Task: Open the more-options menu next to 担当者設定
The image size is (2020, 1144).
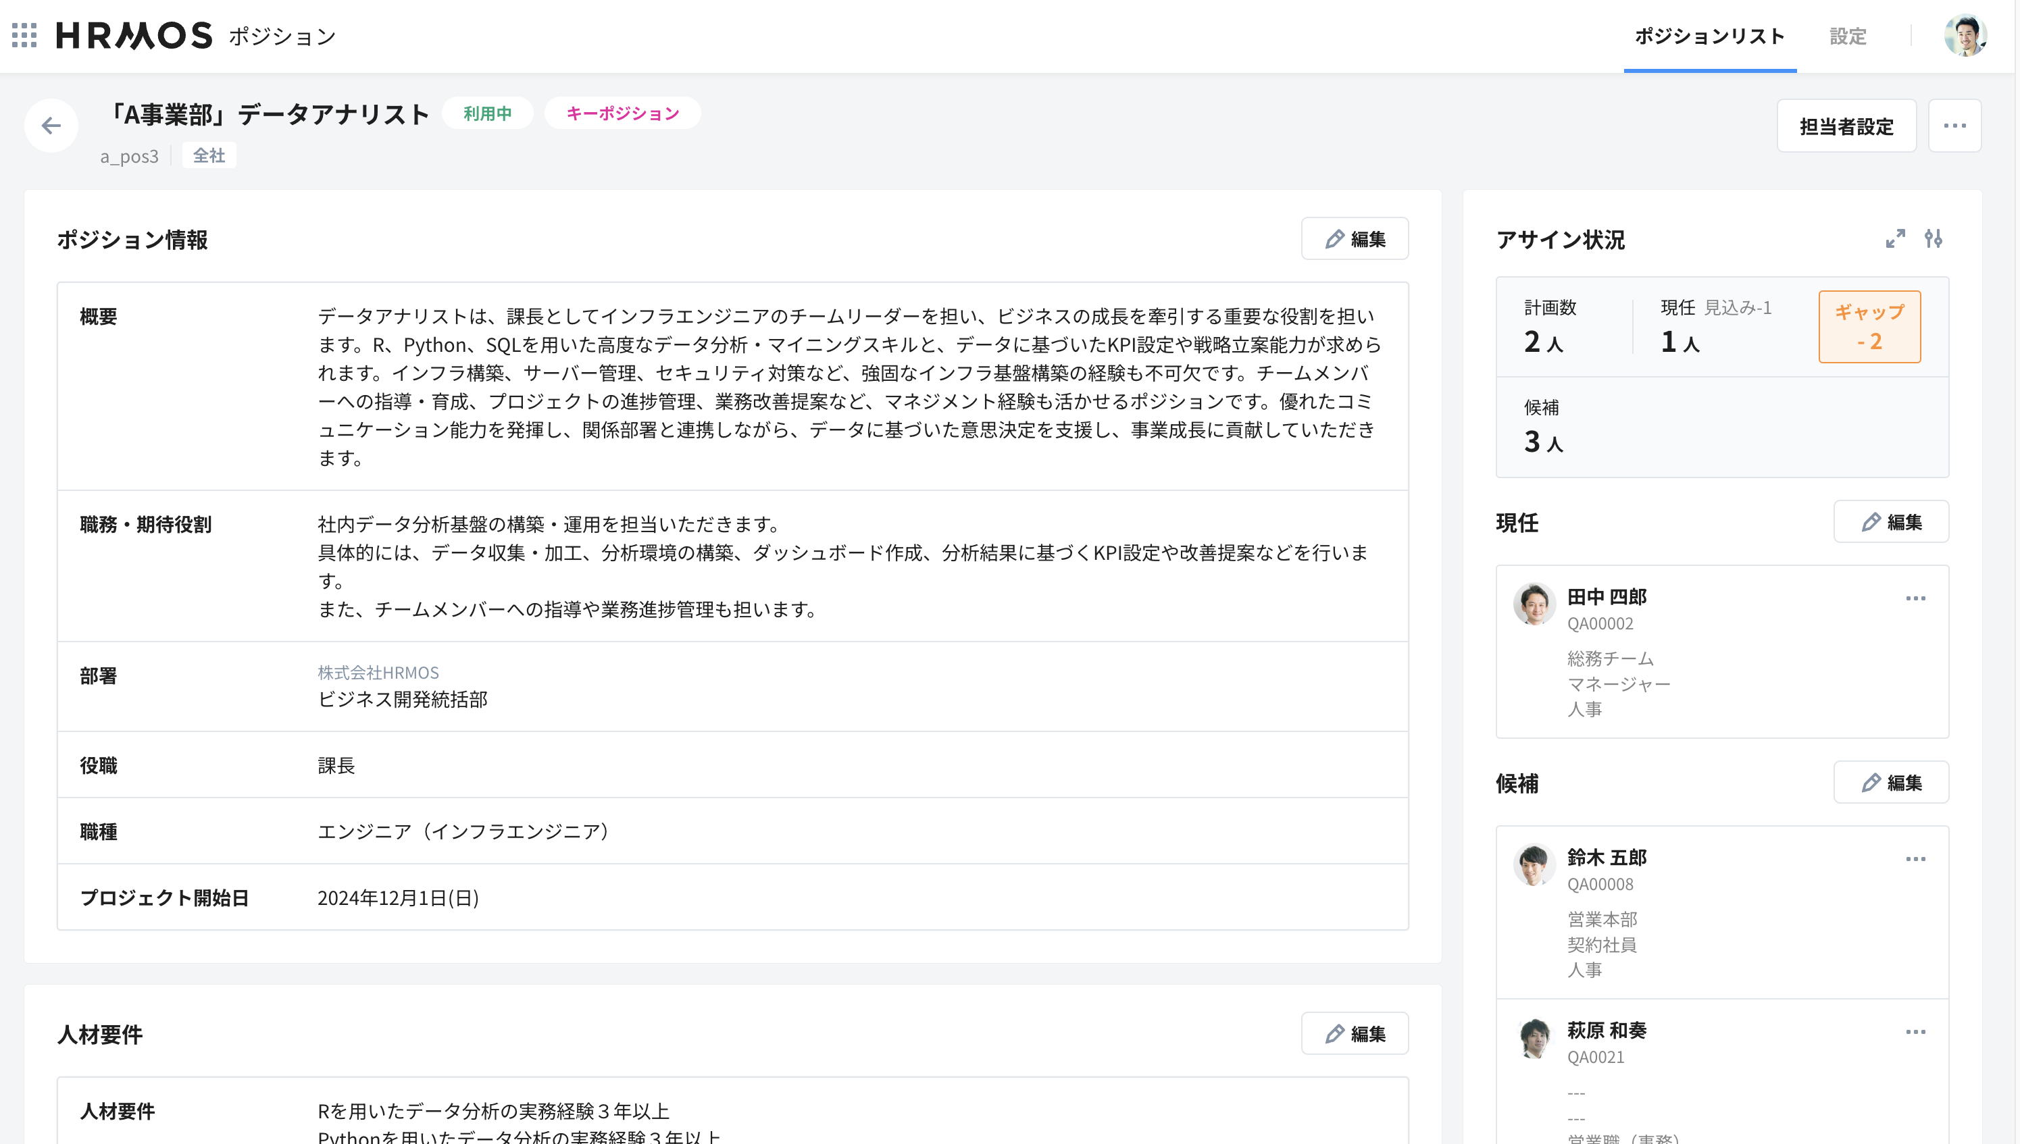Action: [1954, 125]
